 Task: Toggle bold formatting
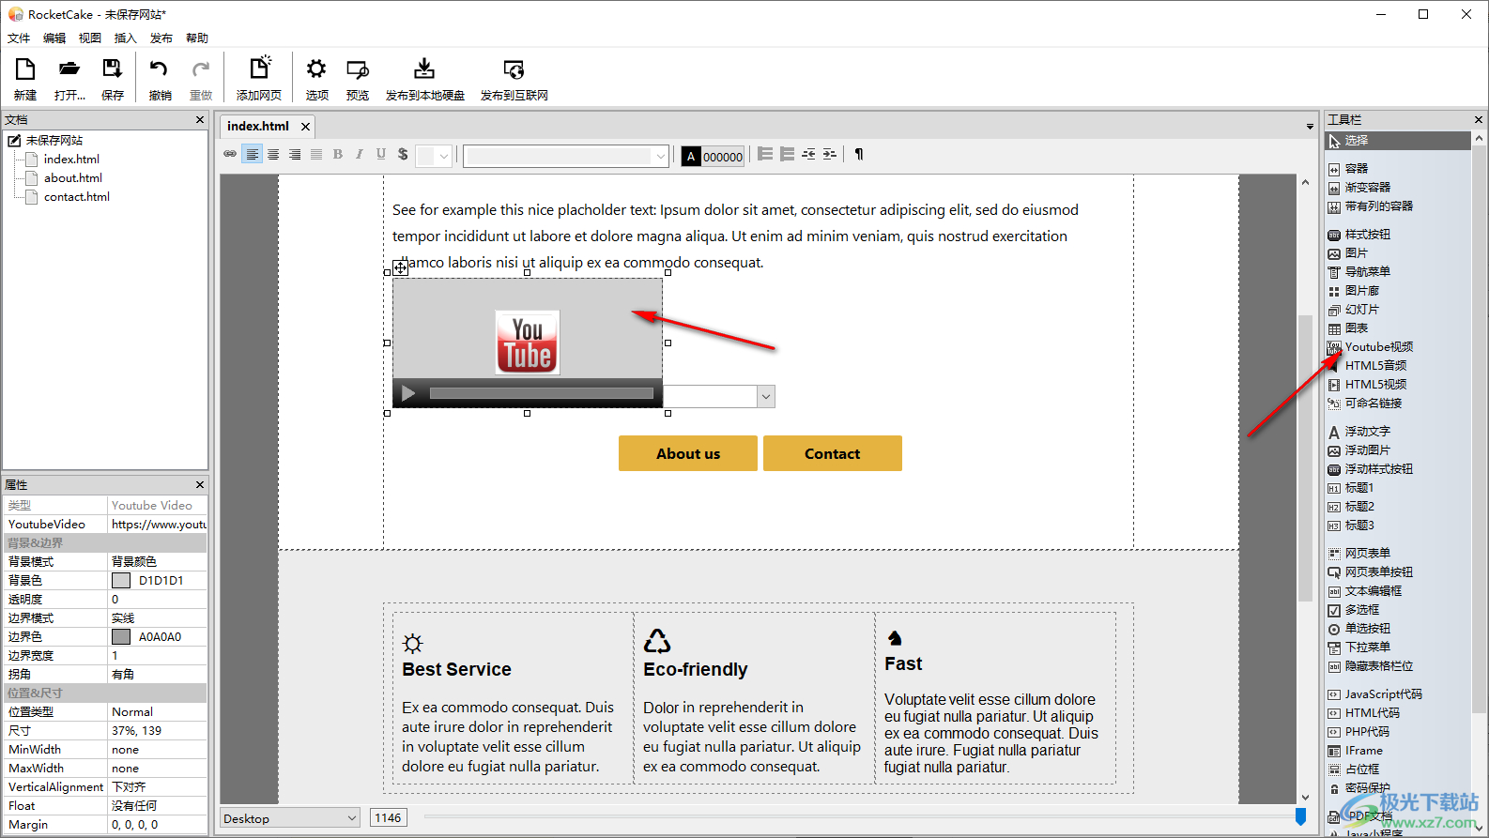pyautogui.click(x=338, y=155)
